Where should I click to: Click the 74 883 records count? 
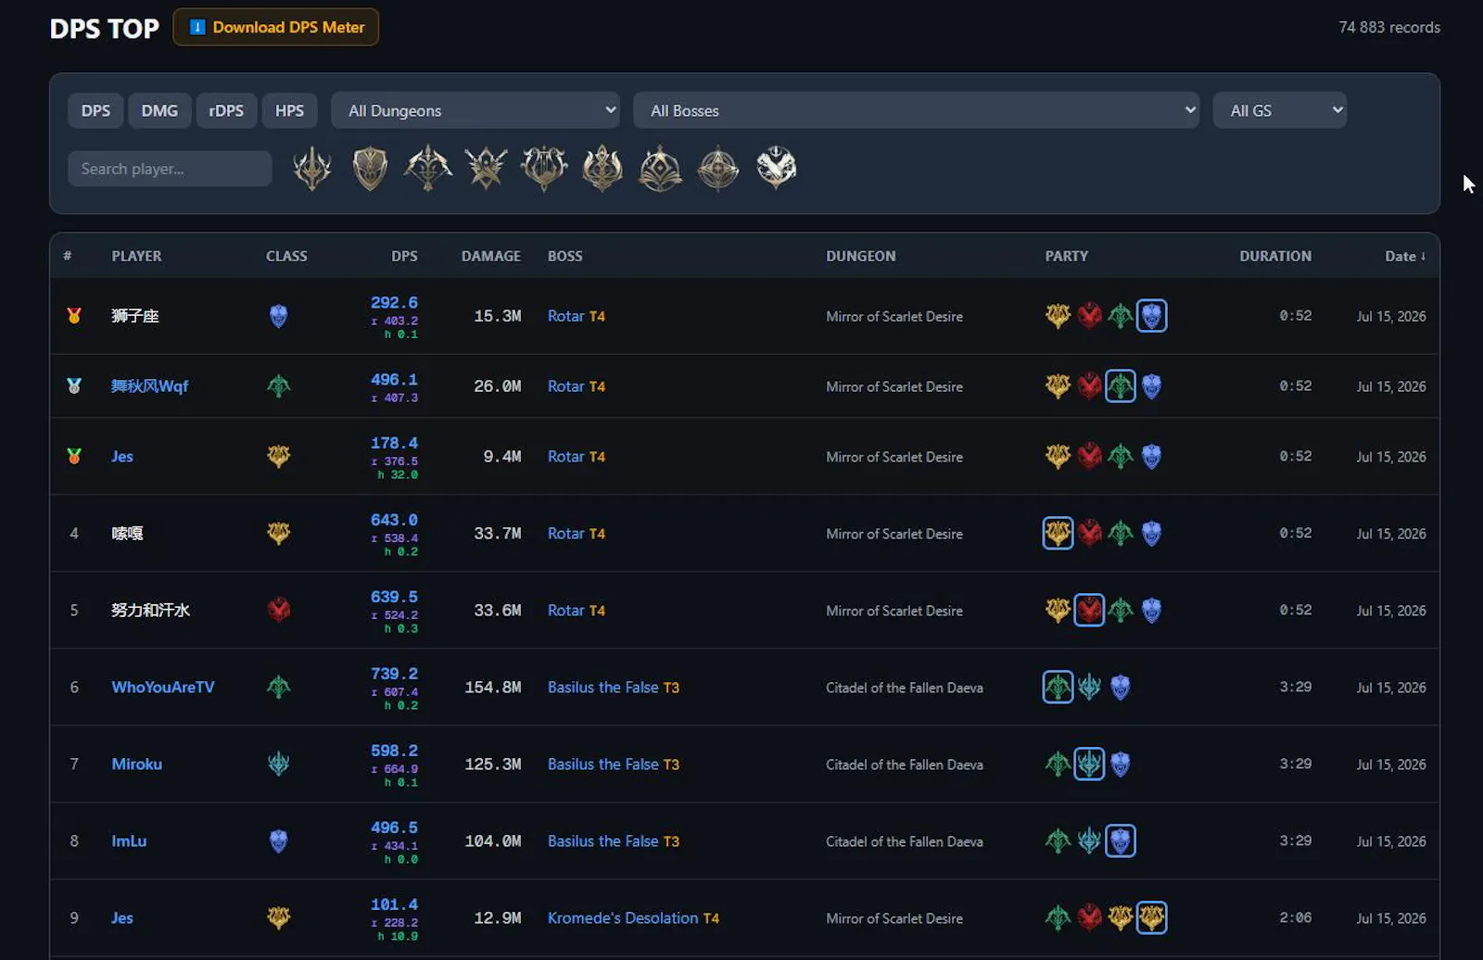click(1389, 27)
